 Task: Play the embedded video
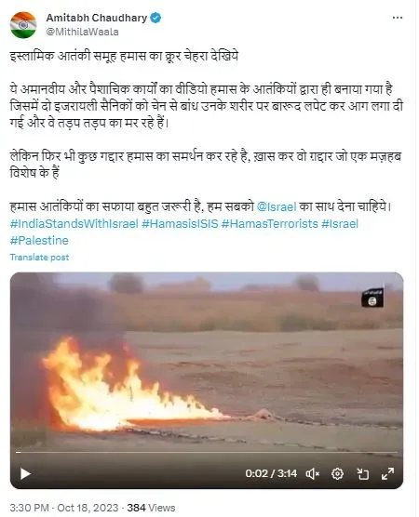coord(25,474)
